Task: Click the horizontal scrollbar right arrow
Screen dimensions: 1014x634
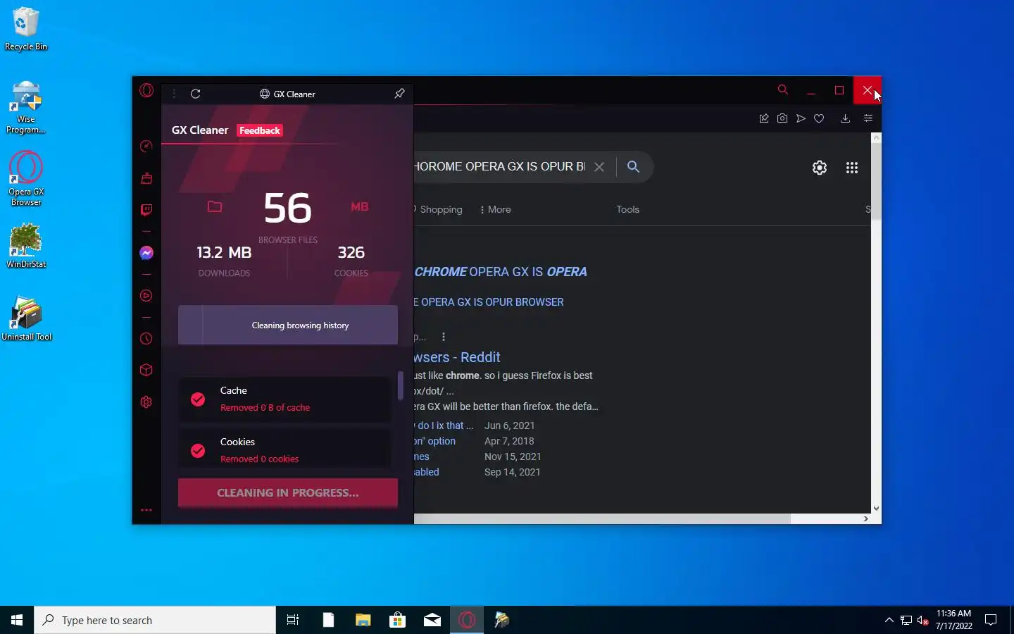Action: (866, 519)
